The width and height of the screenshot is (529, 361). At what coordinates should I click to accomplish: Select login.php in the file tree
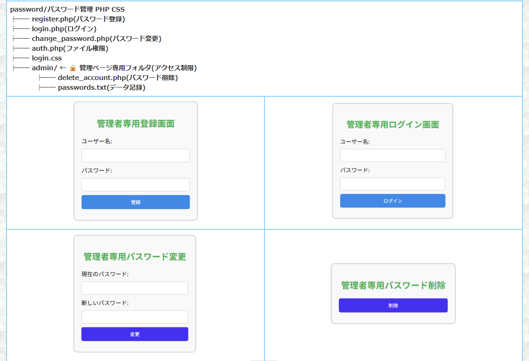click(x=47, y=29)
